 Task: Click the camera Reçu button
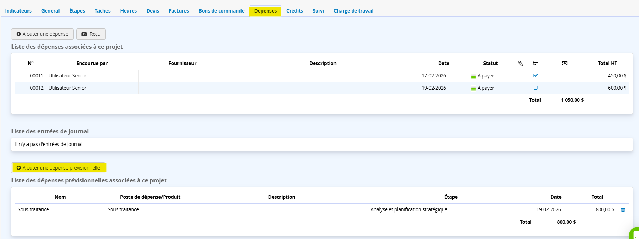point(91,34)
